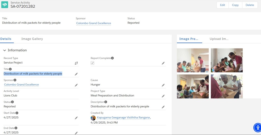Click the 'Hunger' cause value
261x135 pixels.
pos(95,85)
